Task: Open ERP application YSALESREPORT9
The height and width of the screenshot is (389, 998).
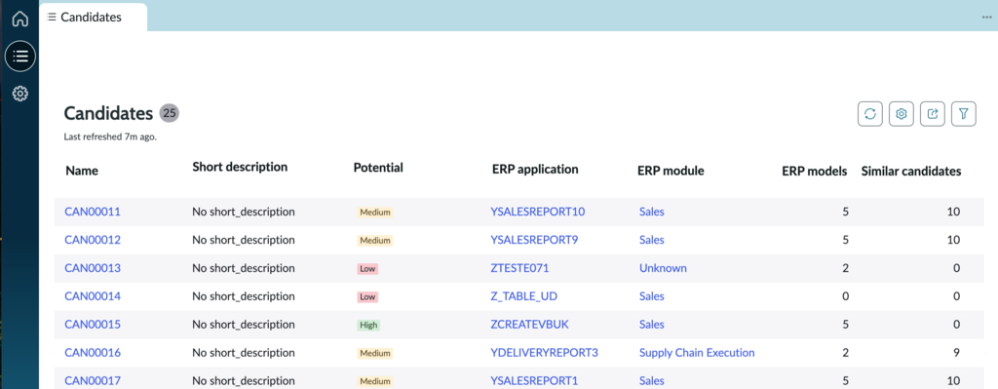Action: point(535,240)
